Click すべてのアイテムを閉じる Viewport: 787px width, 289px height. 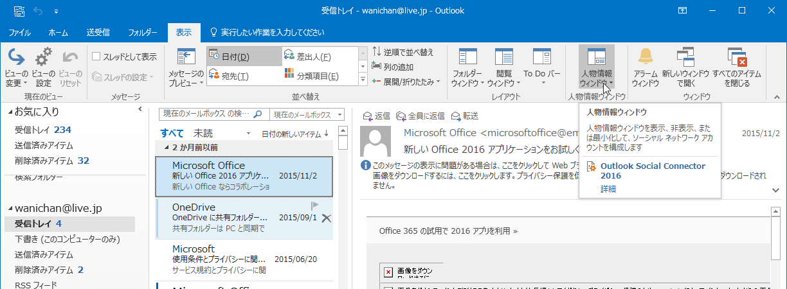click(x=736, y=67)
